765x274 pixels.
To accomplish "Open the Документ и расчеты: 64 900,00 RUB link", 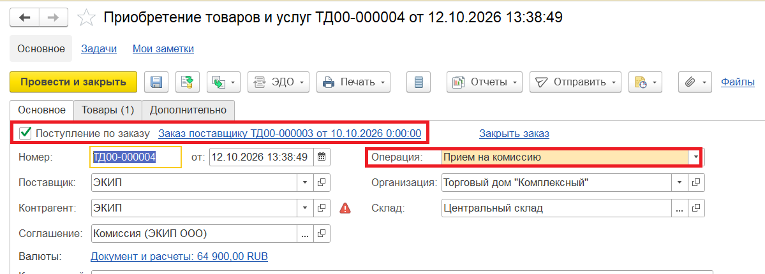I will click(179, 256).
